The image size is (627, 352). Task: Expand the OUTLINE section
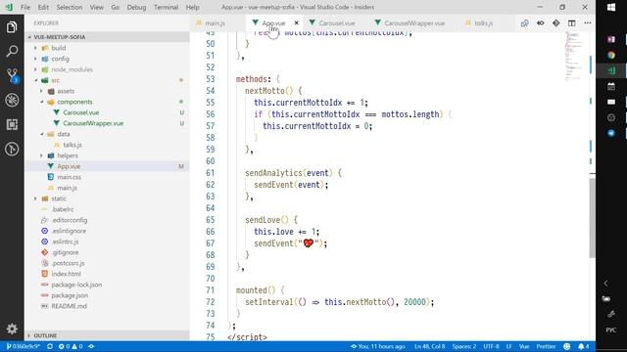point(107,335)
